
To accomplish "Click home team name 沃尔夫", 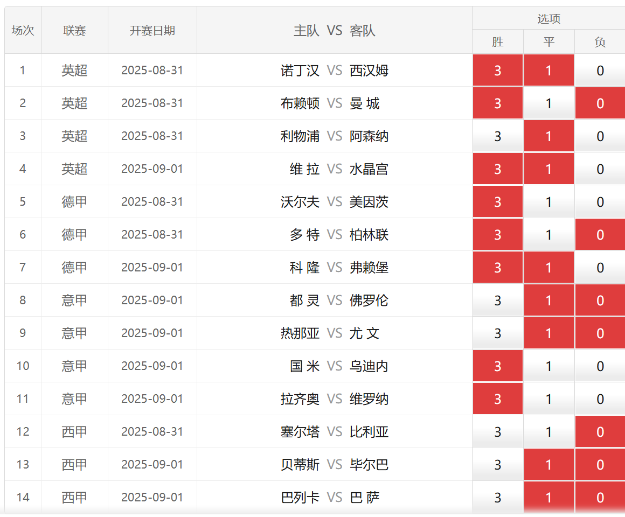I will 300,202.
